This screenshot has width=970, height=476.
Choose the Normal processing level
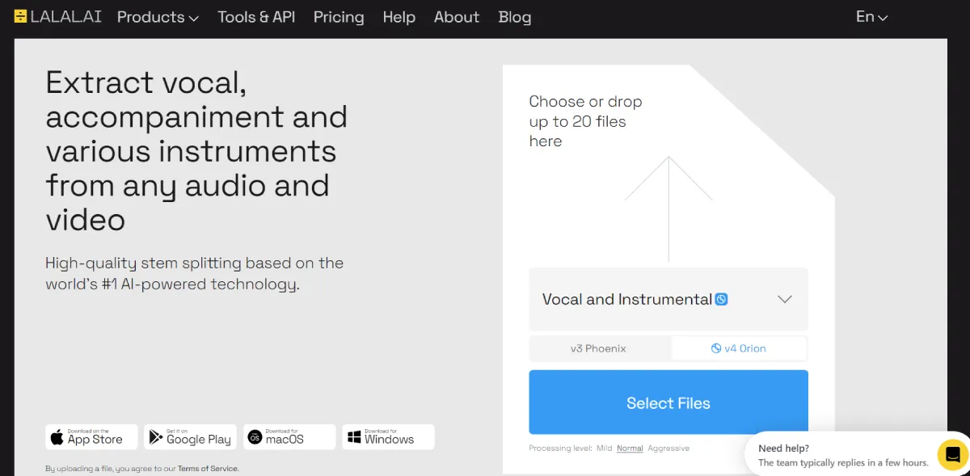pyautogui.click(x=630, y=448)
